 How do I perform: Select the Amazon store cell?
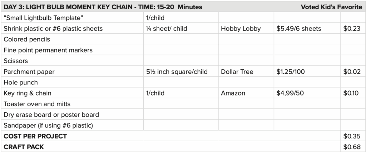[233, 93]
